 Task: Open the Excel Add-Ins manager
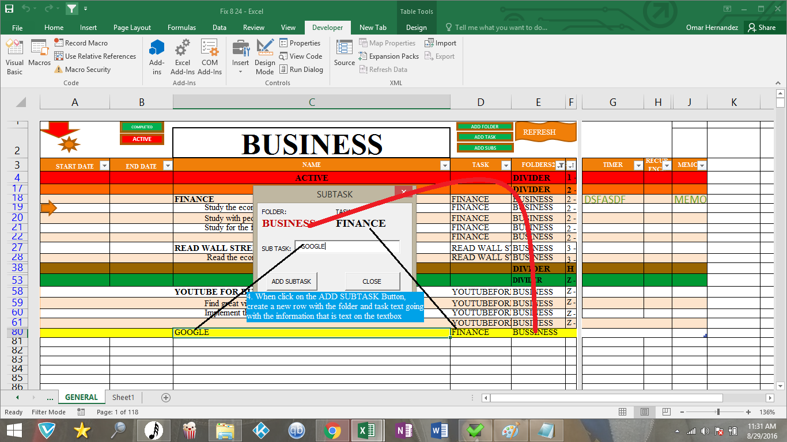tap(183, 57)
